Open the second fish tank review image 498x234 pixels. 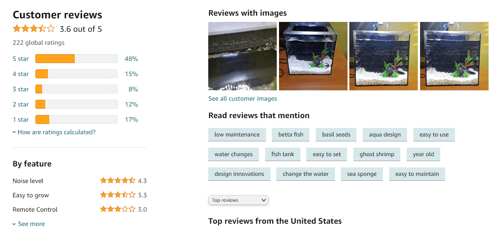[x=313, y=56]
